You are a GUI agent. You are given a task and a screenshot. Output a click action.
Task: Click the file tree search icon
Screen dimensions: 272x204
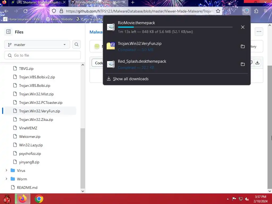click(76, 45)
